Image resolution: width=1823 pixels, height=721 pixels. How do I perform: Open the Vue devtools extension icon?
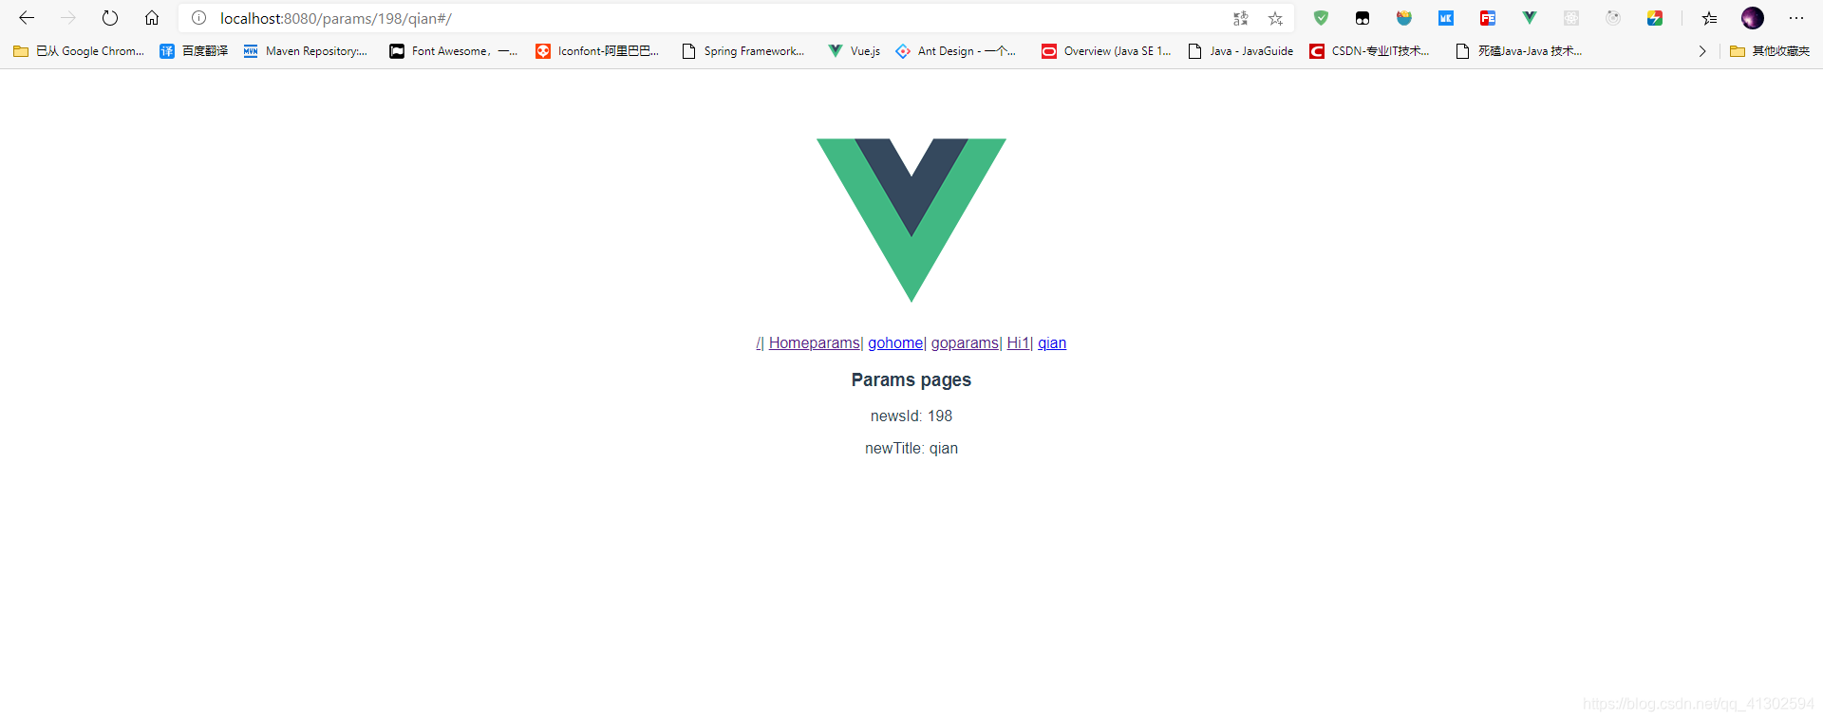click(1530, 18)
